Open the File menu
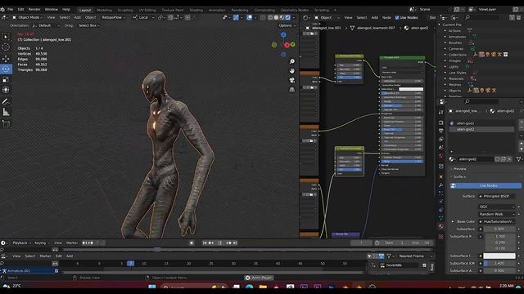Image resolution: width=524 pixels, height=294 pixels. (11, 9)
